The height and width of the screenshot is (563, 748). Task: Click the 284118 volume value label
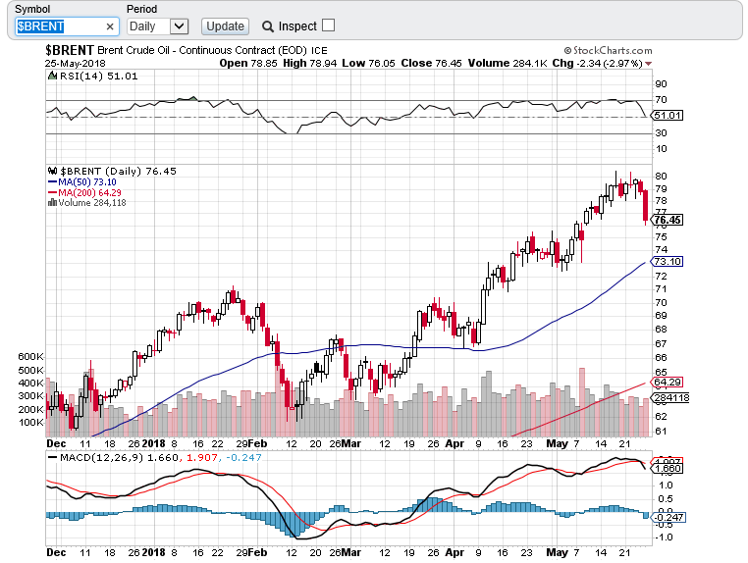(670, 397)
